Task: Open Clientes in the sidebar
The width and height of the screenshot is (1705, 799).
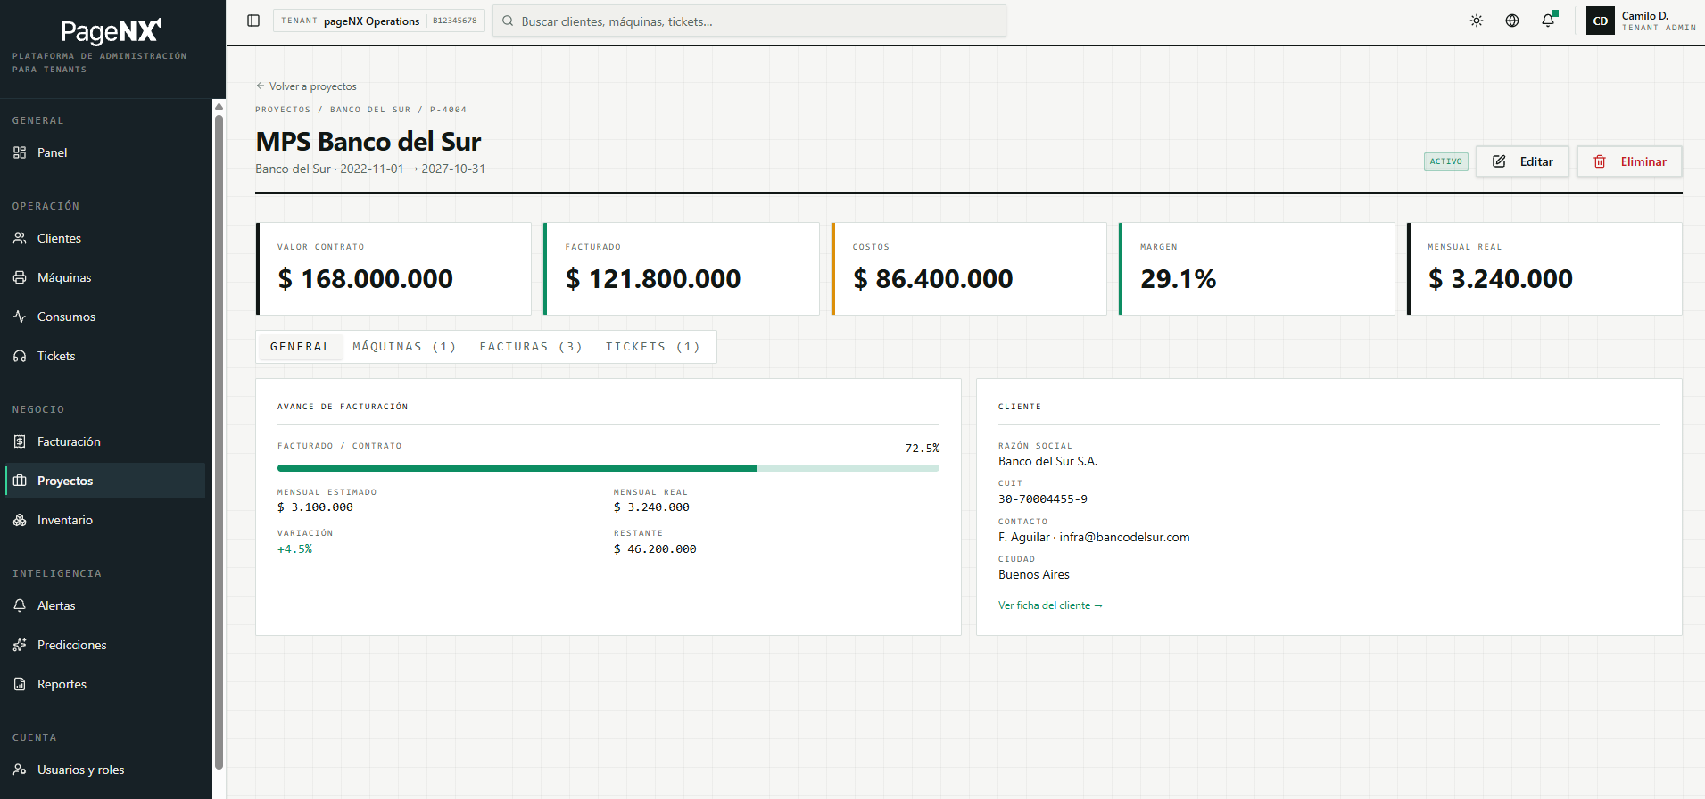Action: (x=105, y=238)
